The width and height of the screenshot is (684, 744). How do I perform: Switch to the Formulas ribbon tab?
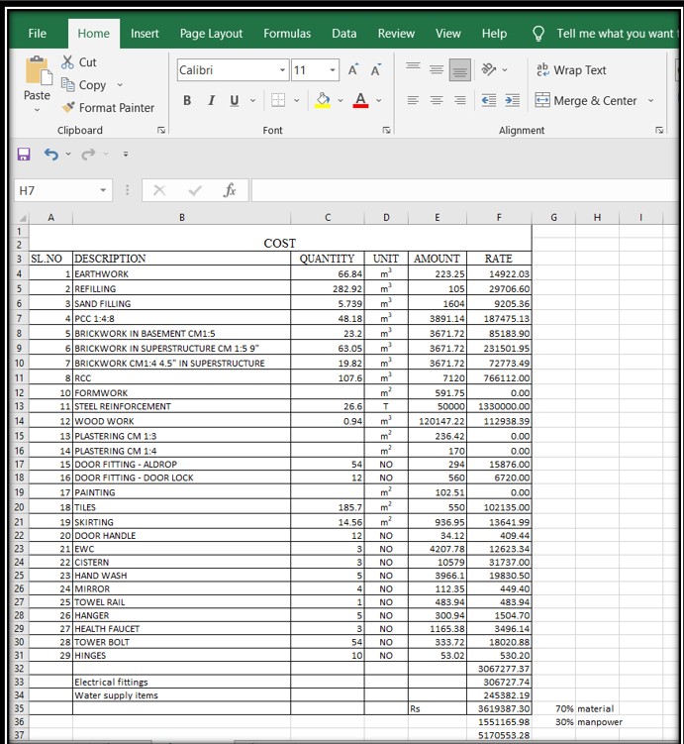(287, 34)
